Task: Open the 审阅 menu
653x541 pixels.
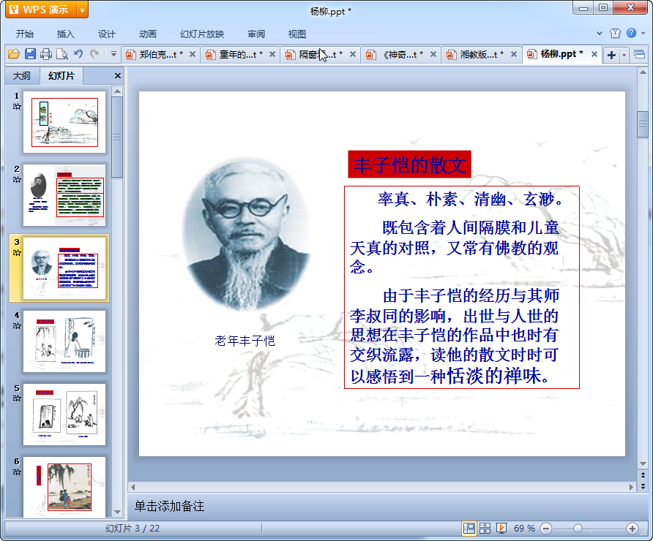Action: (256, 34)
